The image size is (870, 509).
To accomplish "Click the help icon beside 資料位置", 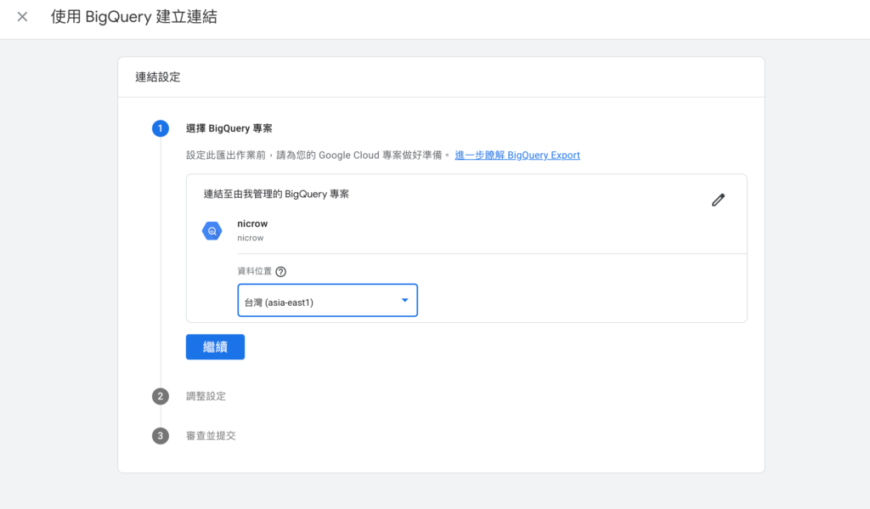I will coord(280,271).
